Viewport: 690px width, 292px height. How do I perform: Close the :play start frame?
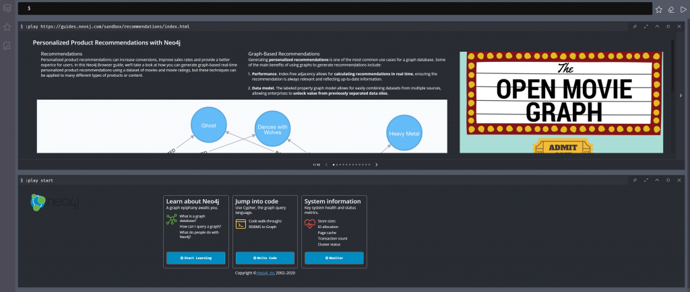click(679, 180)
